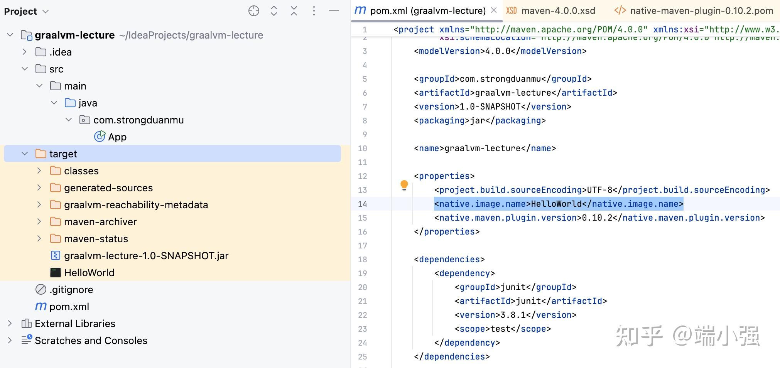
Task: Hide the Project tool window
Action: (333, 11)
